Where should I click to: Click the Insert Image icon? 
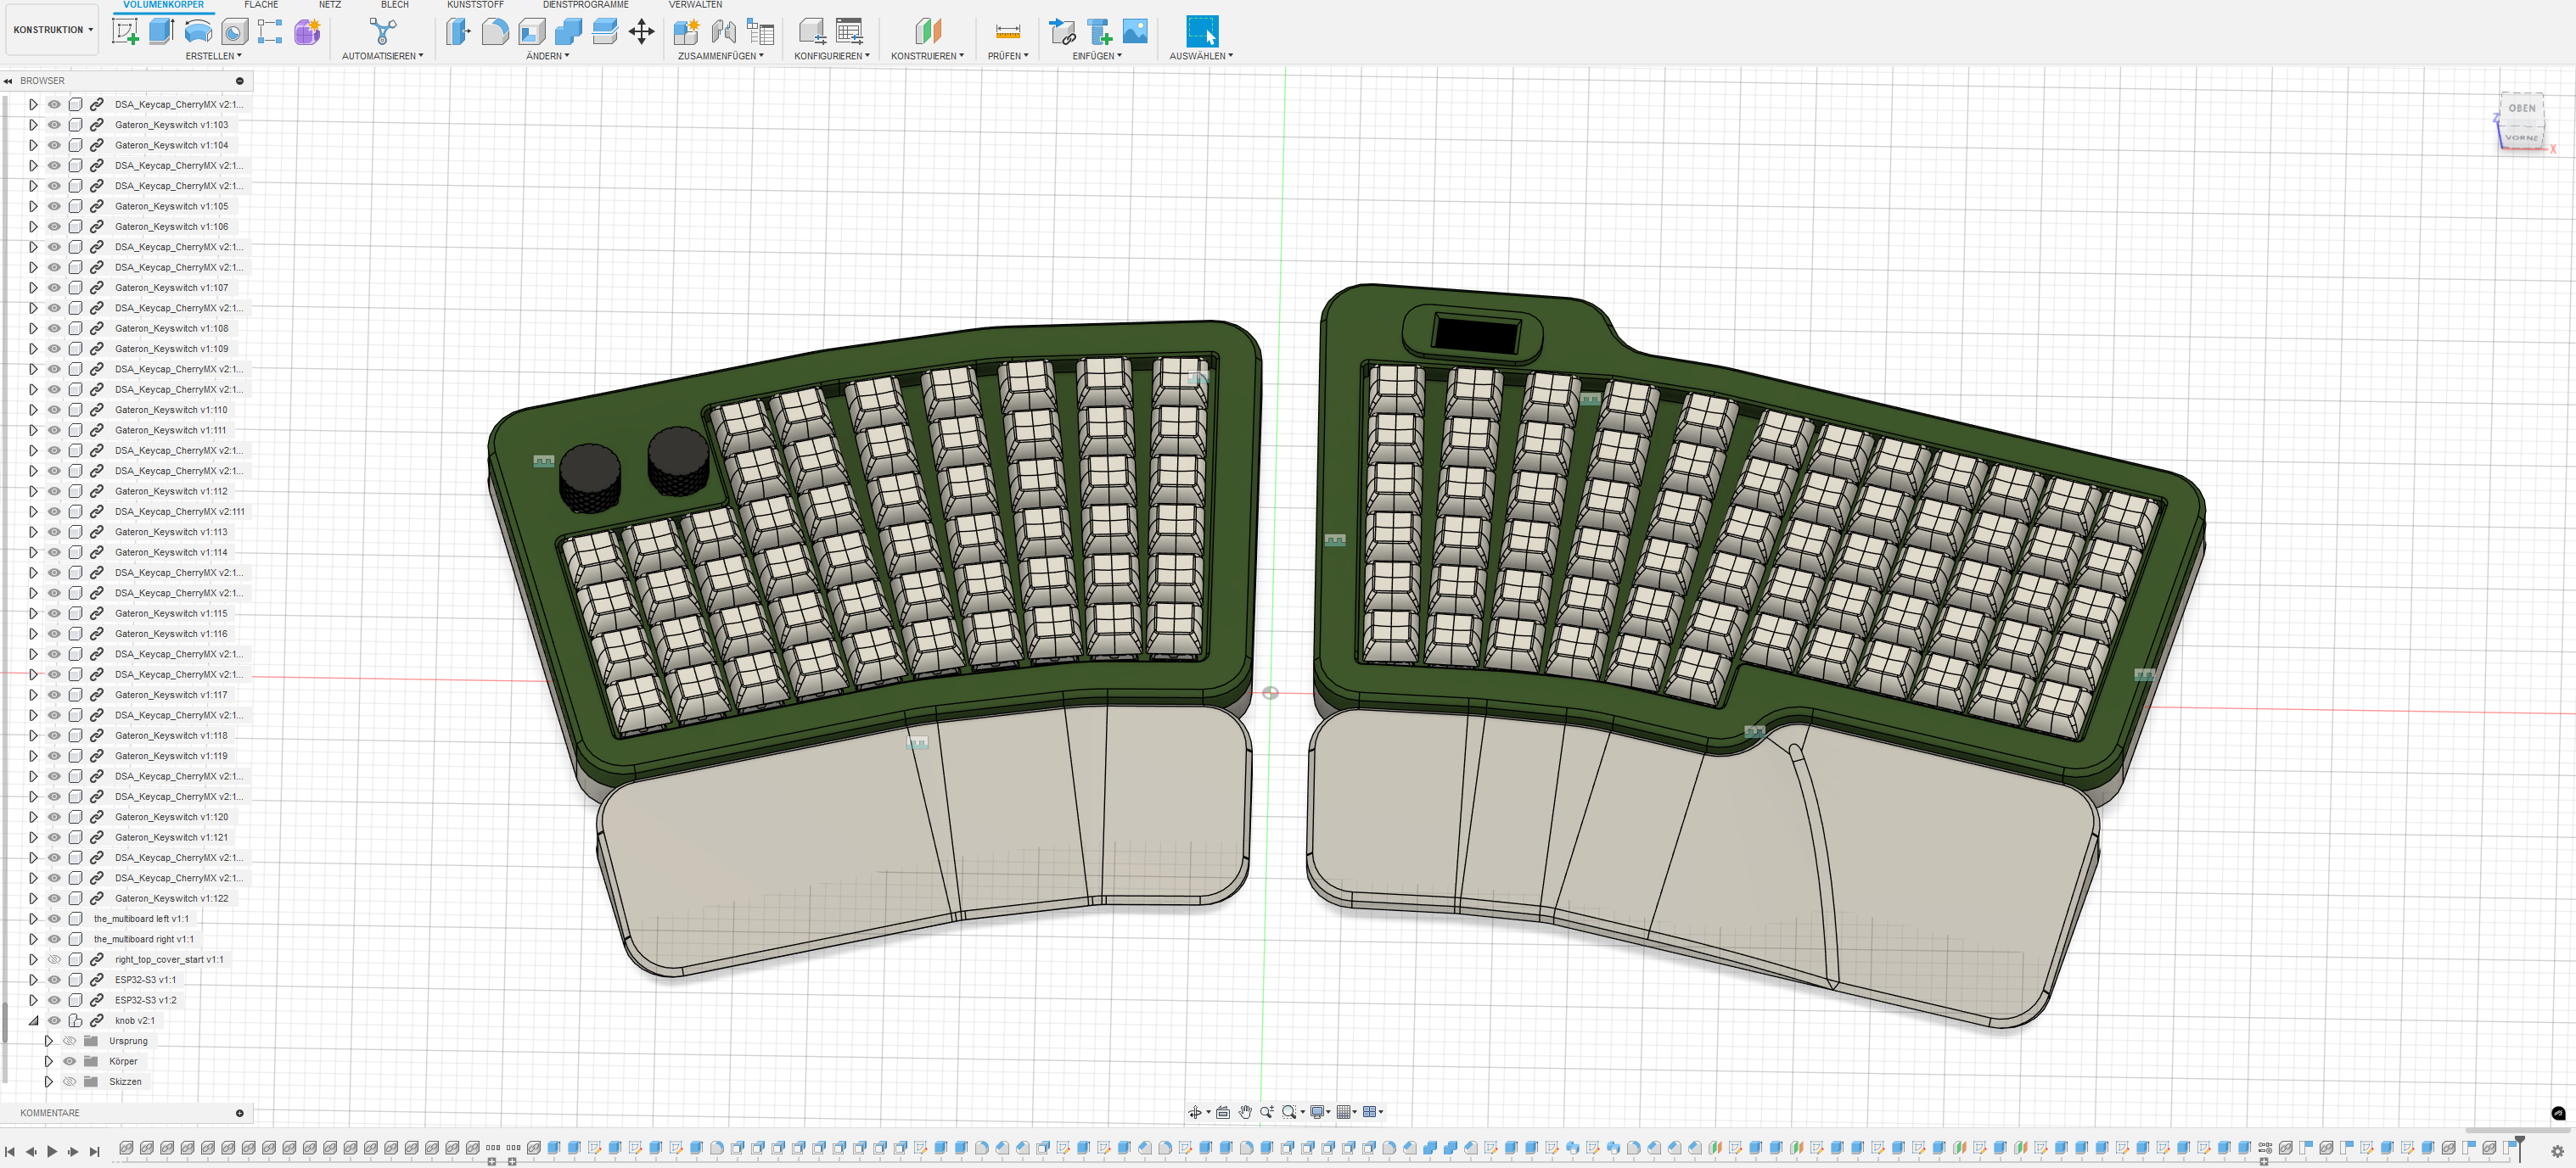point(1135,32)
